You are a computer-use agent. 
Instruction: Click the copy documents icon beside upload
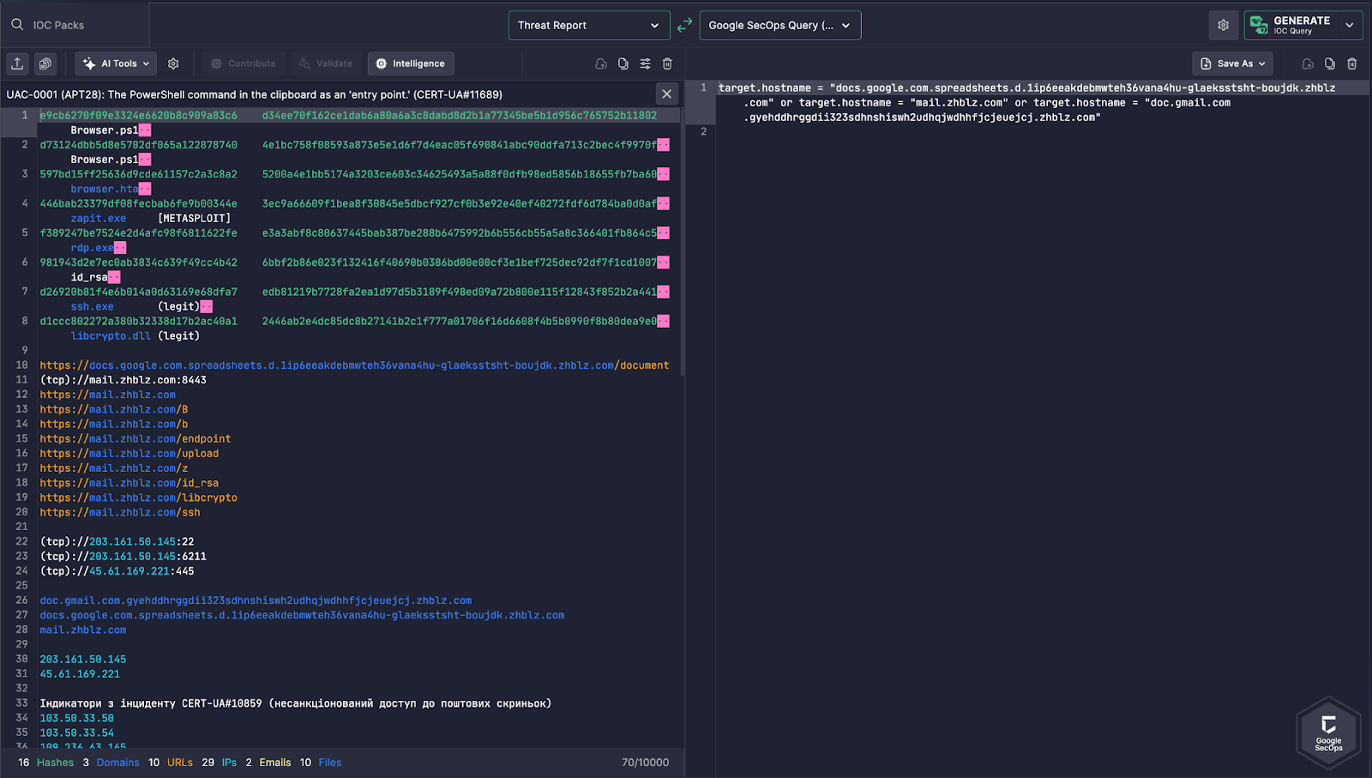(45, 63)
